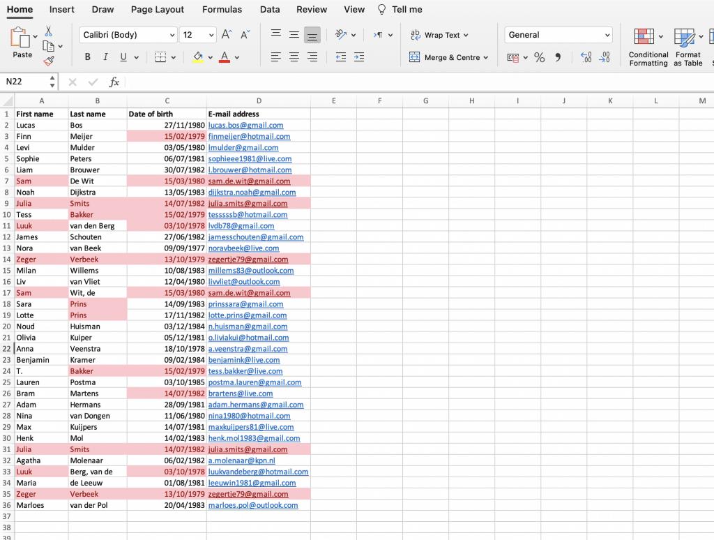Apply Percent Style to the cell
This screenshot has height=540, width=714.
click(539, 57)
